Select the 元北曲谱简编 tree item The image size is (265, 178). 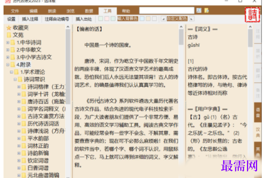tap(44, 175)
